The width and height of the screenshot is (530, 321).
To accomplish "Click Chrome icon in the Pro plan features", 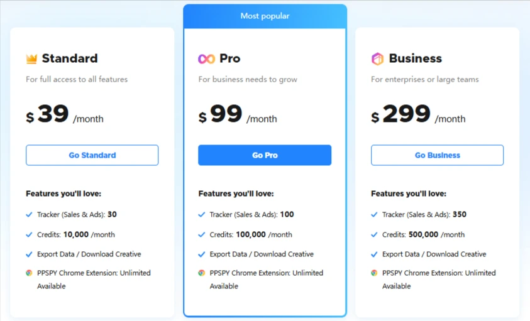I will point(201,273).
